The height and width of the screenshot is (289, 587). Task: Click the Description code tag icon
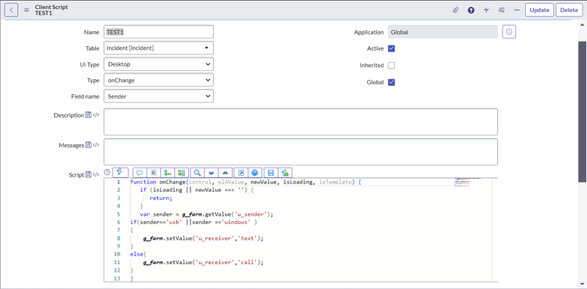[96, 115]
